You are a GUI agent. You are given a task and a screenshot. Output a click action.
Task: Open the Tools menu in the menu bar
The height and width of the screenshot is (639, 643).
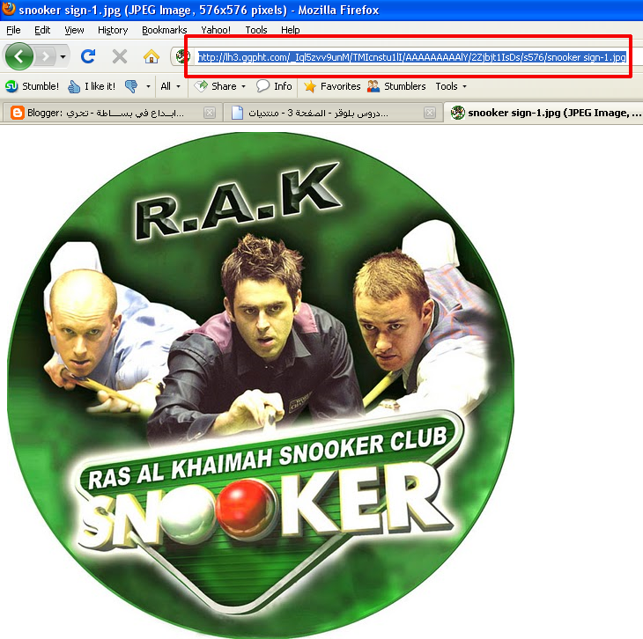pyautogui.click(x=256, y=30)
